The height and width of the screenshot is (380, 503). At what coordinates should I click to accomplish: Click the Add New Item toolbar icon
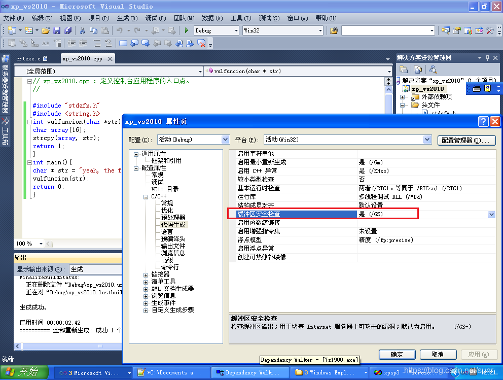[x=29, y=30]
